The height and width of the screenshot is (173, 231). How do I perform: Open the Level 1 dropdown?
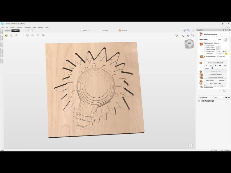(x=123, y=31)
